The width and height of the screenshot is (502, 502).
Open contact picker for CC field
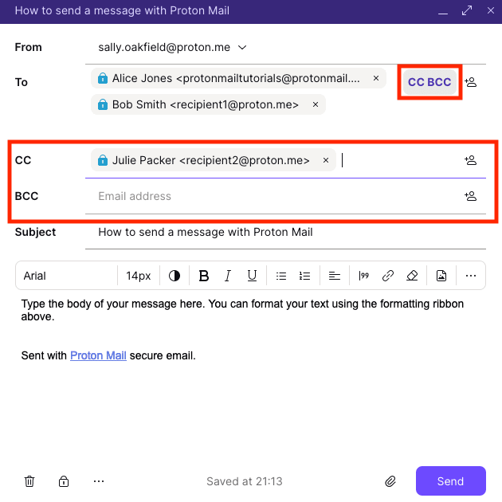(x=471, y=160)
